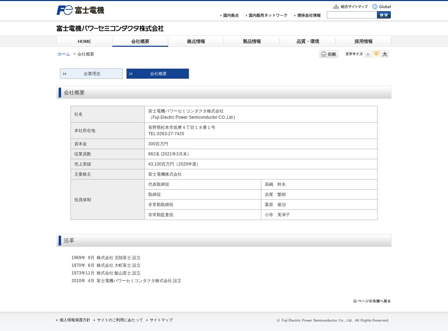Click the 役員体制 row header cell

(107, 200)
